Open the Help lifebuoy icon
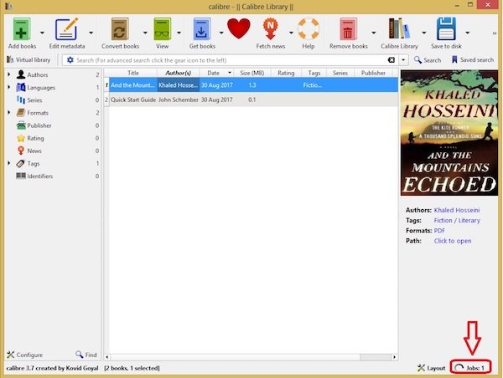 pos(308,28)
